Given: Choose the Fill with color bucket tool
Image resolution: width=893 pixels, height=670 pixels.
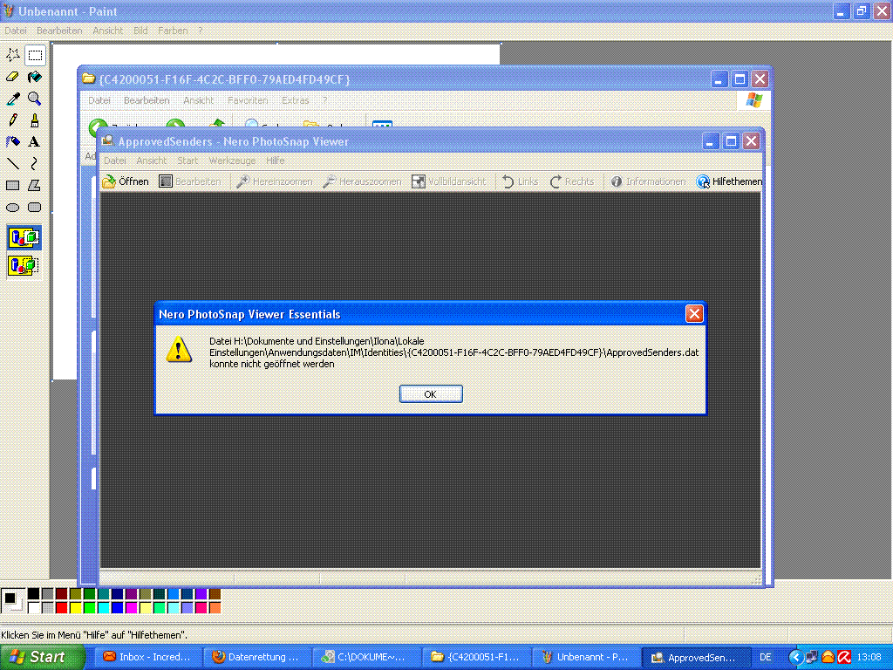Looking at the screenshot, I should click(x=35, y=77).
